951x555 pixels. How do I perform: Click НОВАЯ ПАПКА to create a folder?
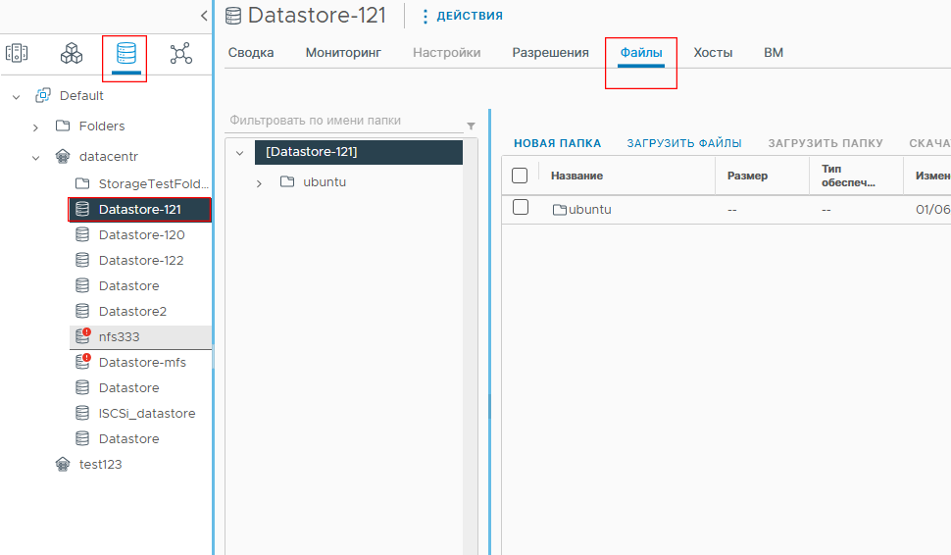558,143
